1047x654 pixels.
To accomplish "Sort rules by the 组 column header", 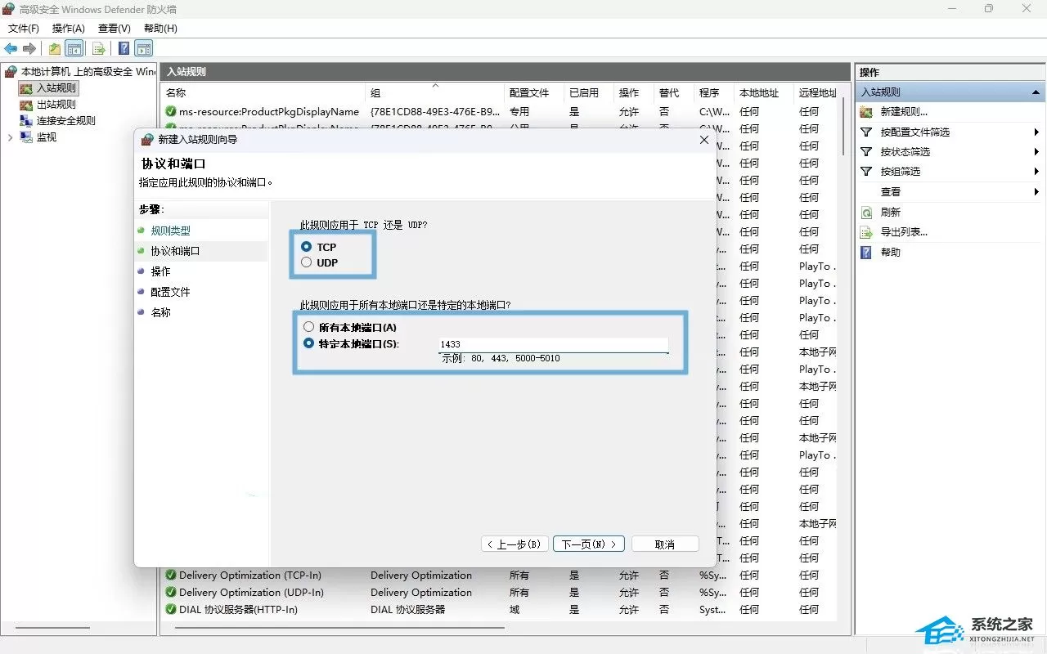I will (435, 93).
